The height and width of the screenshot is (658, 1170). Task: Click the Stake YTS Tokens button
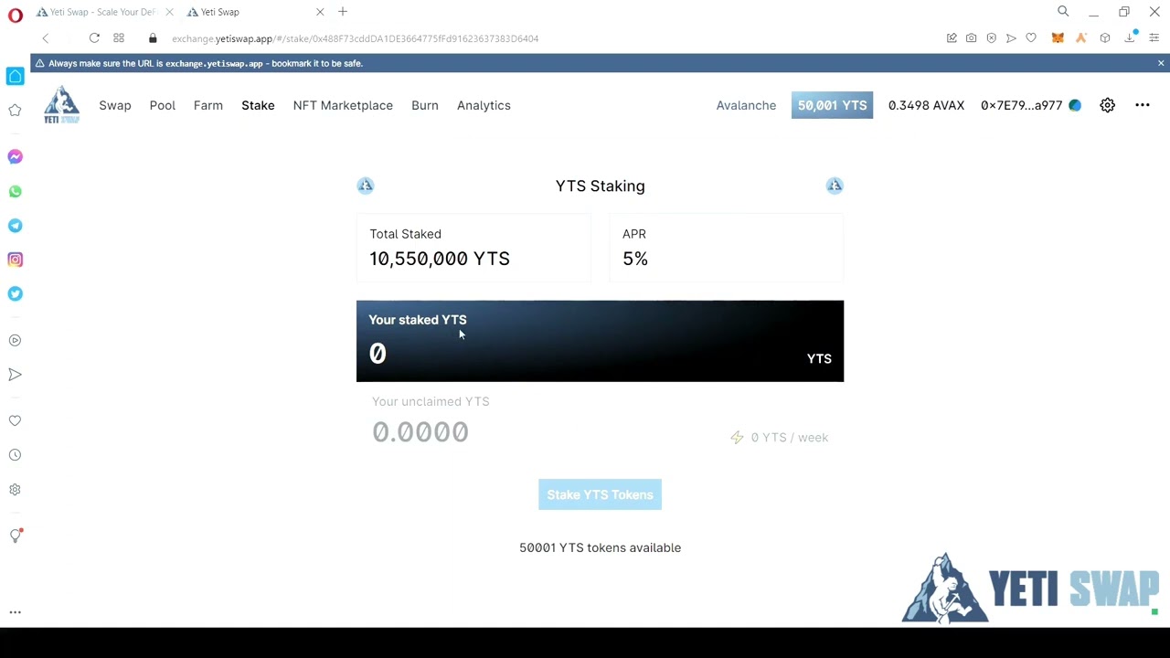(600, 494)
